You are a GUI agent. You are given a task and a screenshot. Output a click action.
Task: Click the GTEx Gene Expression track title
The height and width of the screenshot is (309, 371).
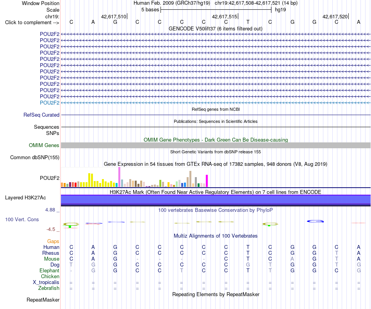[x=216, y=164]
